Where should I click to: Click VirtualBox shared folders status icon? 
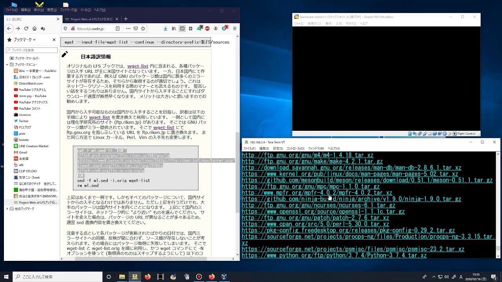[430, 134]
